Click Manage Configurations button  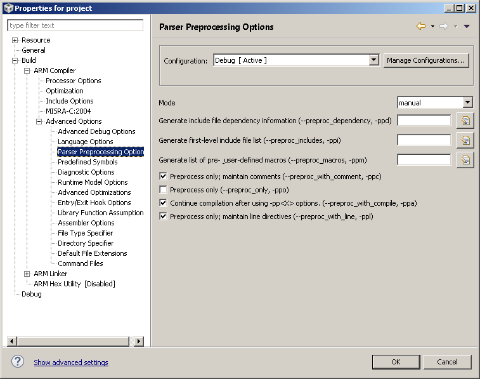coord(426,60)
